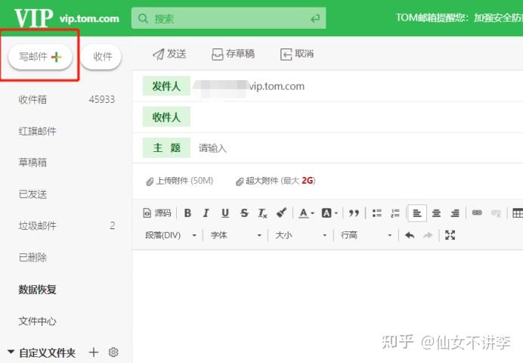523x363 pixels.
Task: Insert a numbered list
Action: [395, 213]
